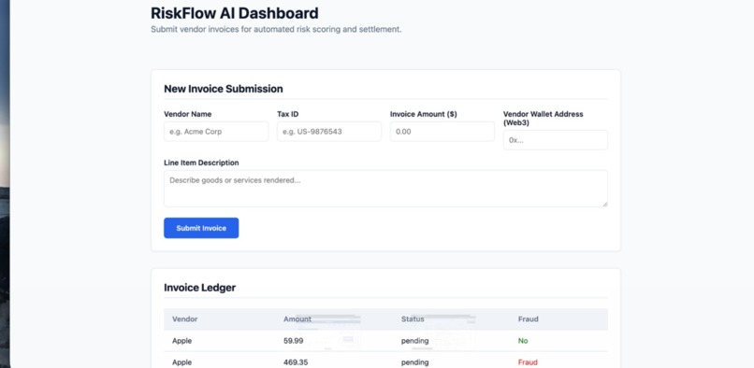Select the 59.99 amount cell
The image size is (754, 368).
294,341
